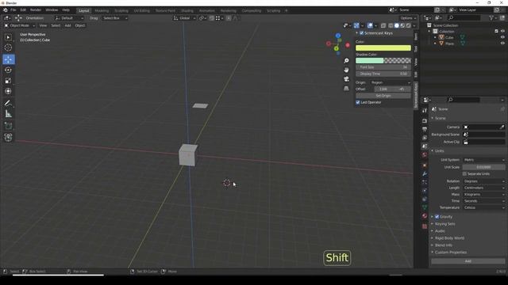Toggle camera view icon in viewport
Screen dimensions: 508x285
coord(346,79)
